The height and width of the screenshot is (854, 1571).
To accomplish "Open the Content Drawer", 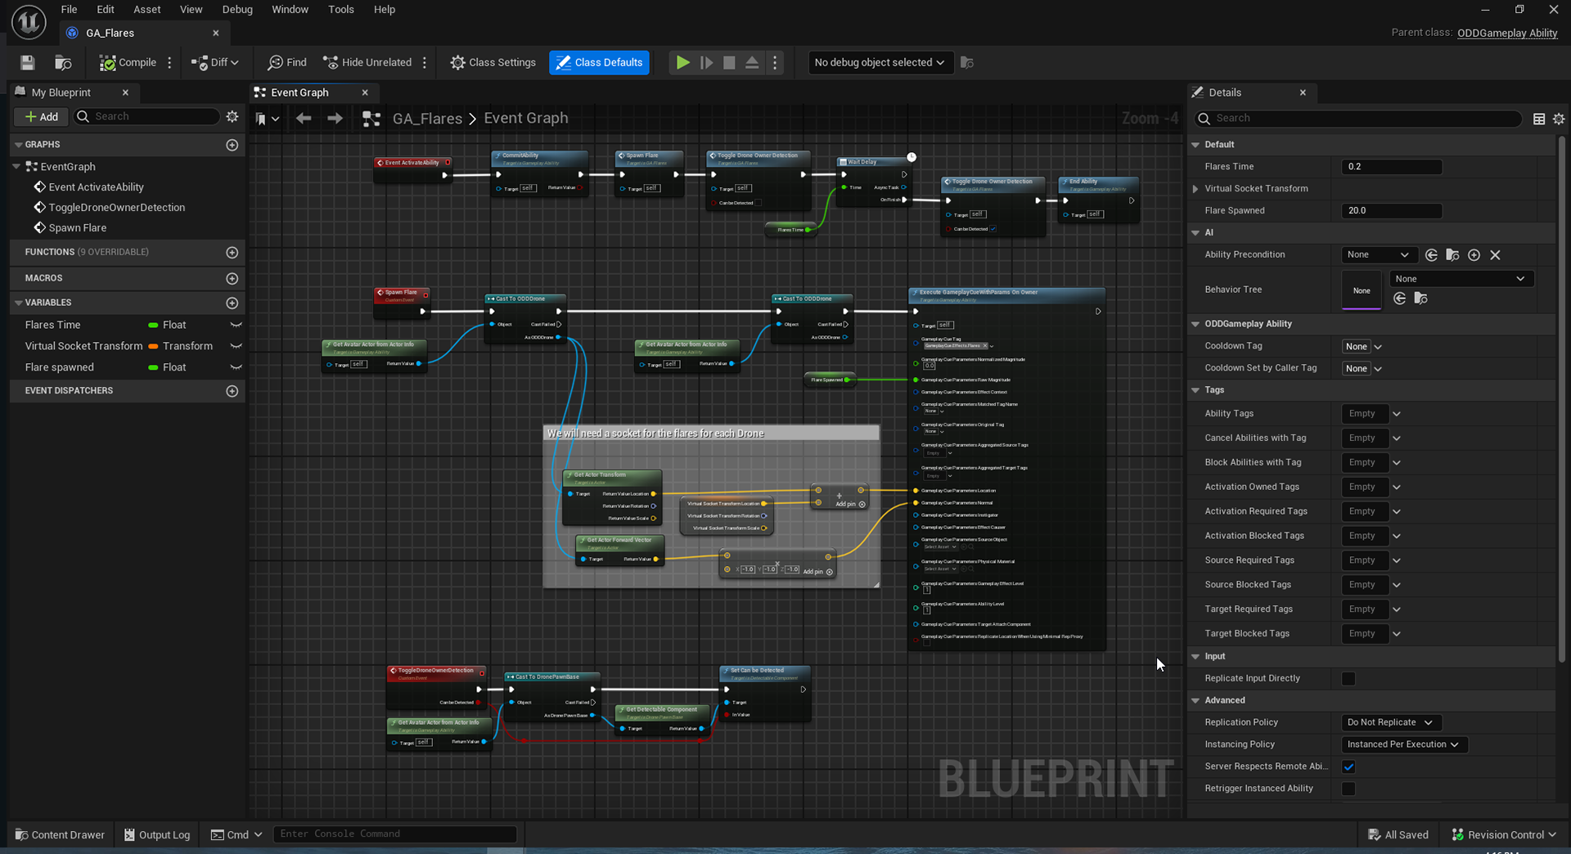I will [x=61, y=835].
